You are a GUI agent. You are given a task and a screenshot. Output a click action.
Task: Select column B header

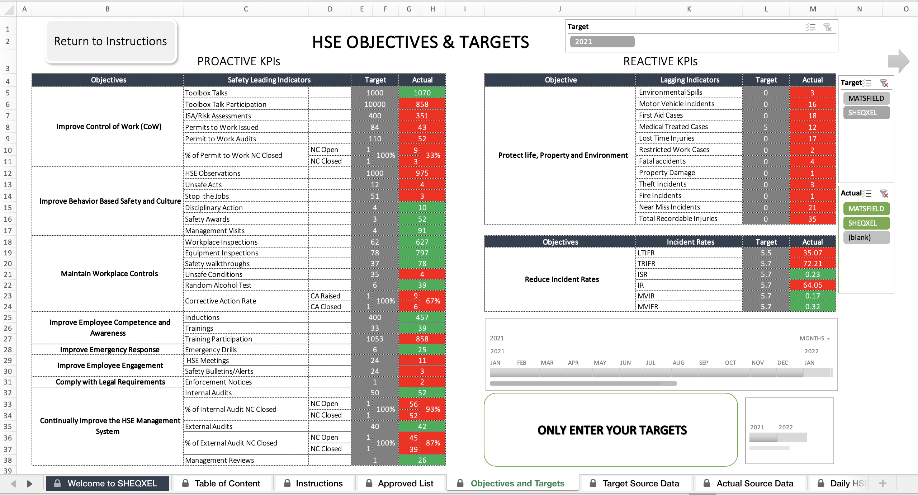107,9
